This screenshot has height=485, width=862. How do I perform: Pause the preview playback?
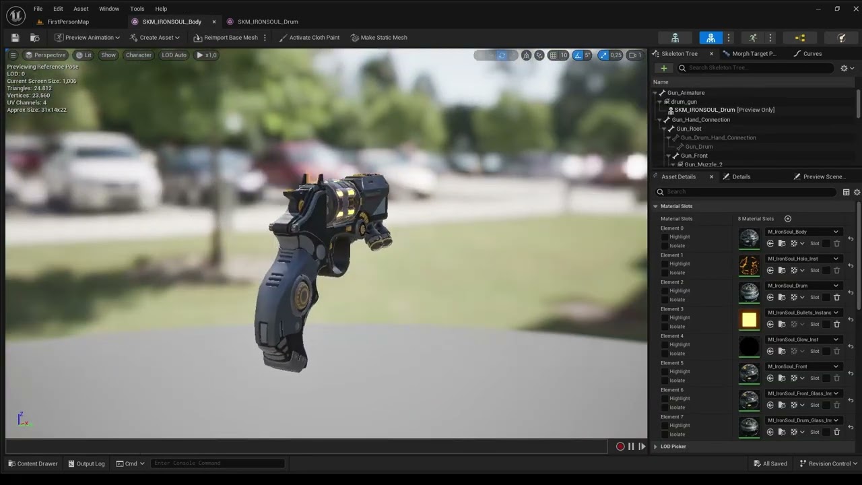tap(631, 447)
